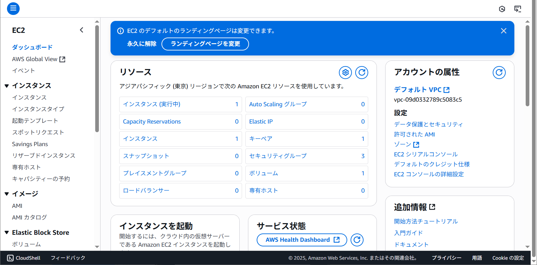
Task: Open the hamburger navigation menu
Action: point(13,8)
